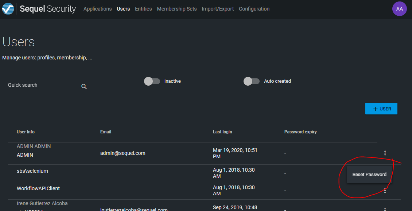
Task: Open the Membership Sets nav item
Action: [176, 9]
